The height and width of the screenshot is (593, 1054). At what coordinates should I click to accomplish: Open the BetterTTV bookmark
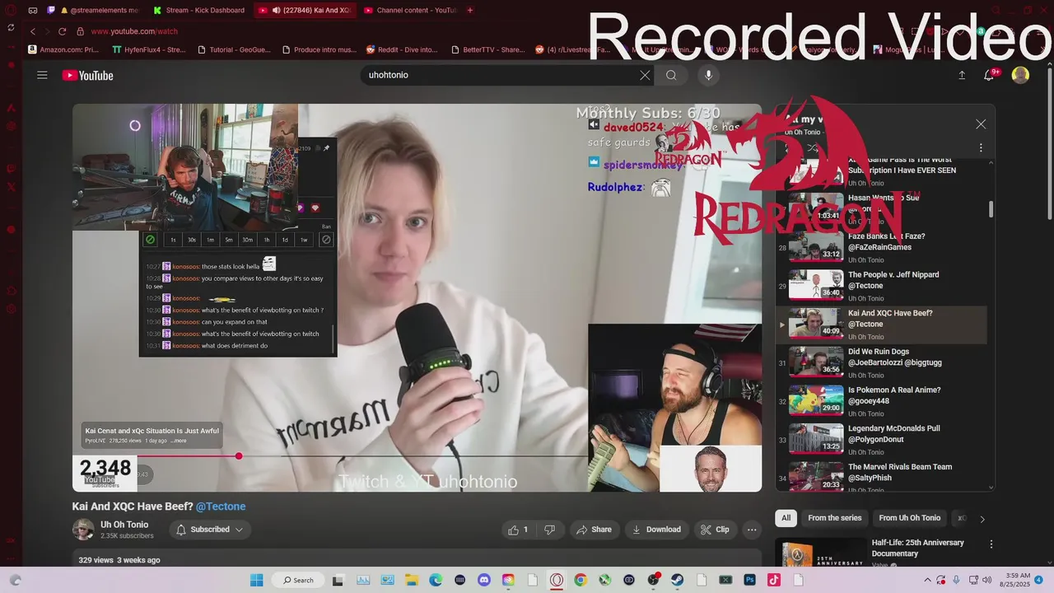point(487,49)
